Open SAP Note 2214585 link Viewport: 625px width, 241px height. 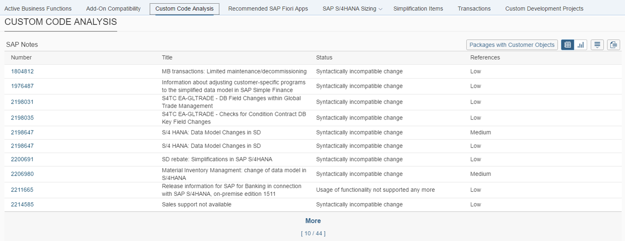click(22, 204)
